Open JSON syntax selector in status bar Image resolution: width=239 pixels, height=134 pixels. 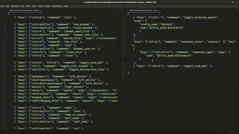(232, 132)
